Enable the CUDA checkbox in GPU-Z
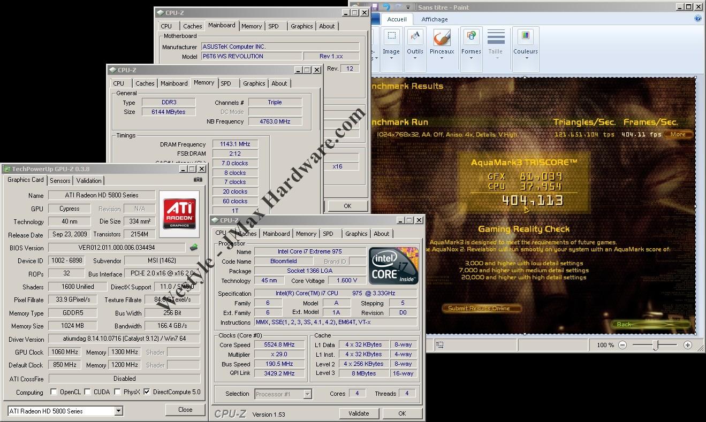Image resolution: width=706 pixels, height=422 pixels. (88, 392)
